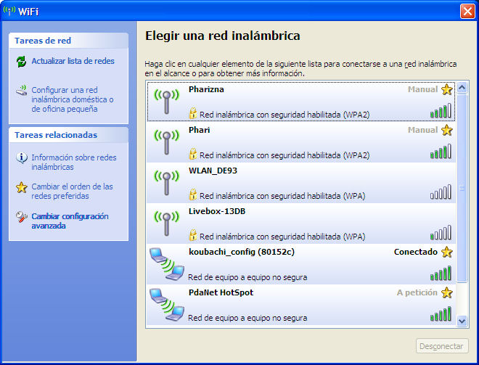Image resolution: width=479 pixels, height=365 pixels.
Task: Click the WiFi antenna icon in title bar
Action: 9,11
